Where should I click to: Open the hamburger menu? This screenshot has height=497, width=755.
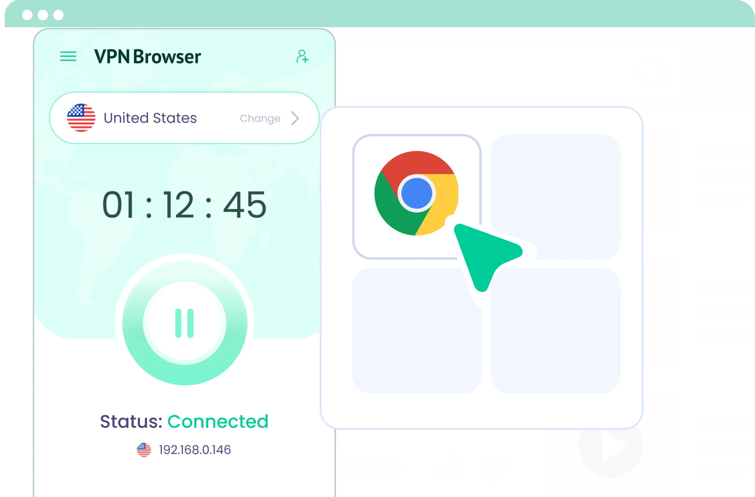pos(68,57)
